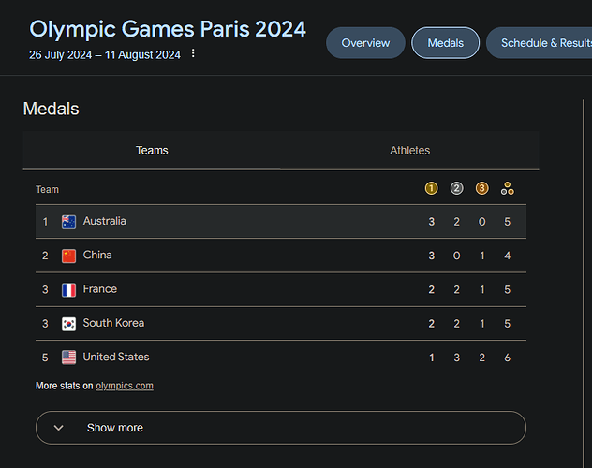592x468 pixels.
Task: Click the Australia flag icon
Action: coord(68,222)
